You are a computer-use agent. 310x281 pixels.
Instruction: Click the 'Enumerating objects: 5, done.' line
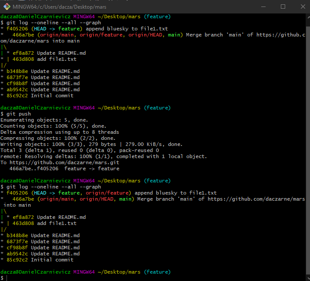point(44,120)
